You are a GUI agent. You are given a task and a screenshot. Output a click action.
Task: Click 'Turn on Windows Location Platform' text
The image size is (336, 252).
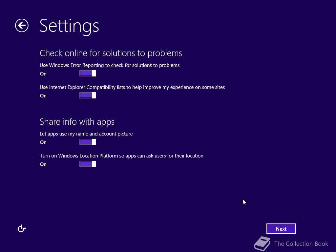point(121,156)
